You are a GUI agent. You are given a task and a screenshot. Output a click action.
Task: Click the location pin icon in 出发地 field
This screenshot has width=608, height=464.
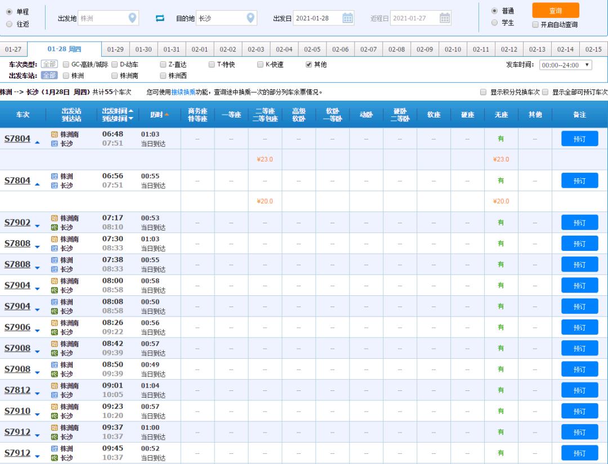pos(132,18)
